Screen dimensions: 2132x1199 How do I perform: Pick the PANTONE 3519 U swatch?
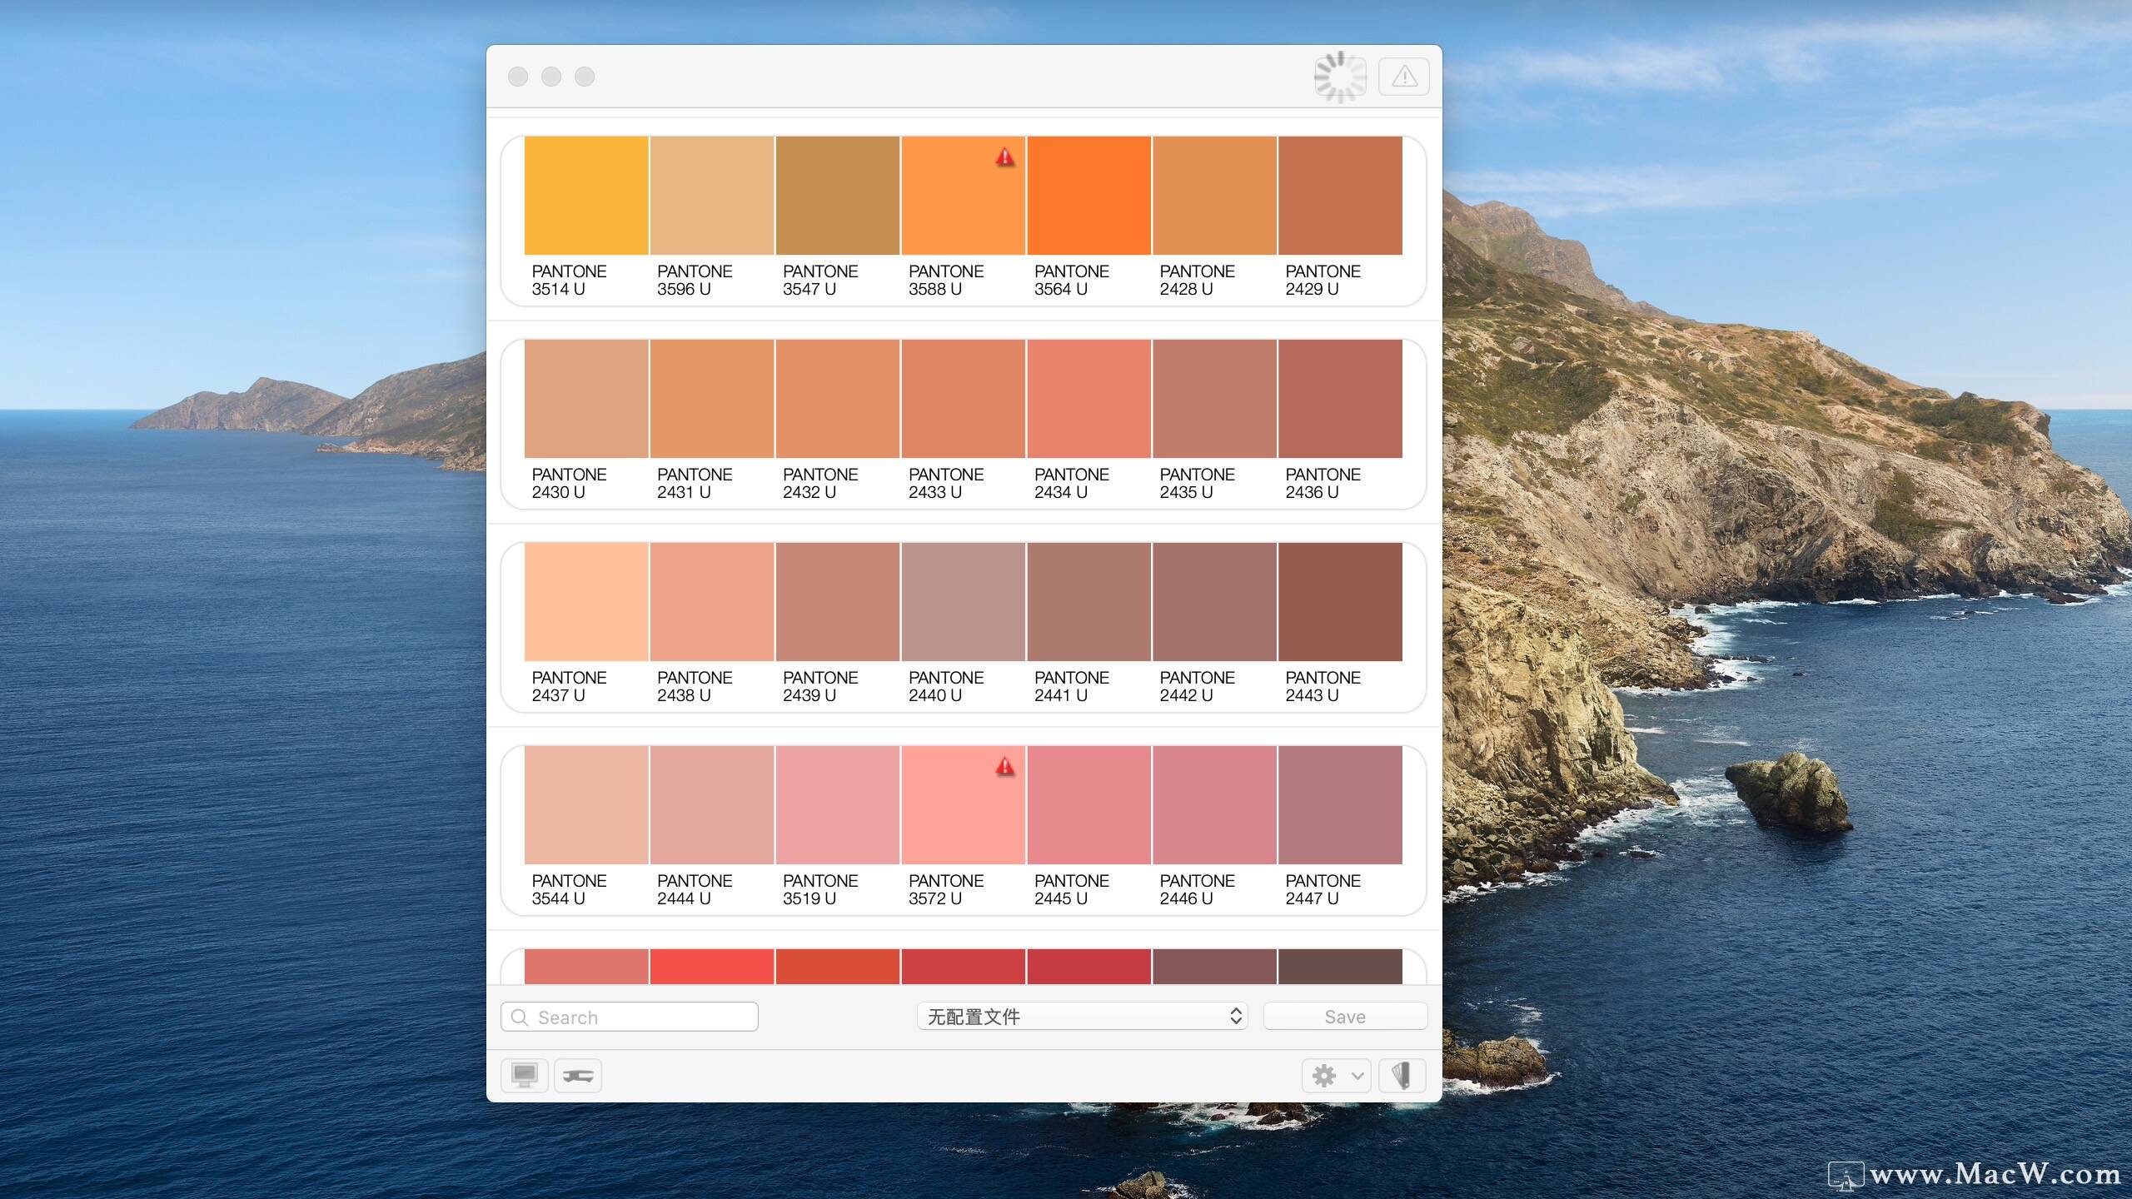click(837, 805)
